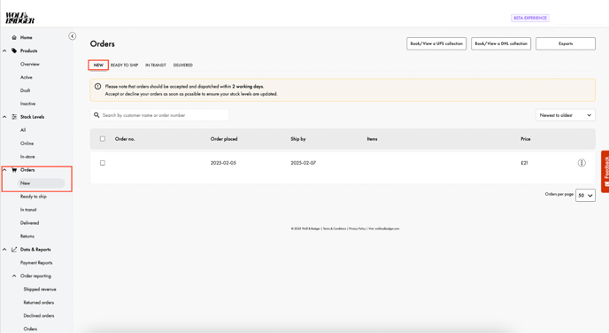
Task: Click the Ship by column header
Action: 298,139
